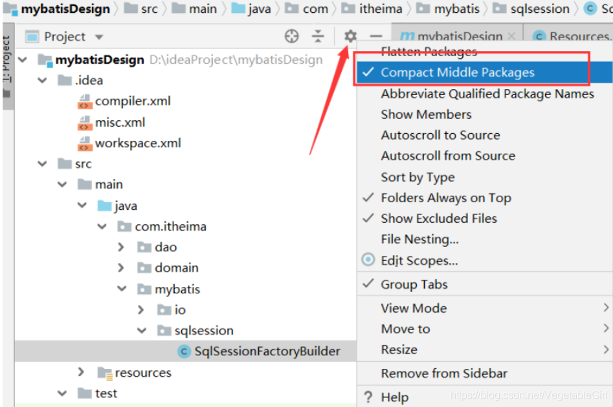This screenshot has width=613, height=407.
Task: Enable Show Members option
Action: click(484, 114)
